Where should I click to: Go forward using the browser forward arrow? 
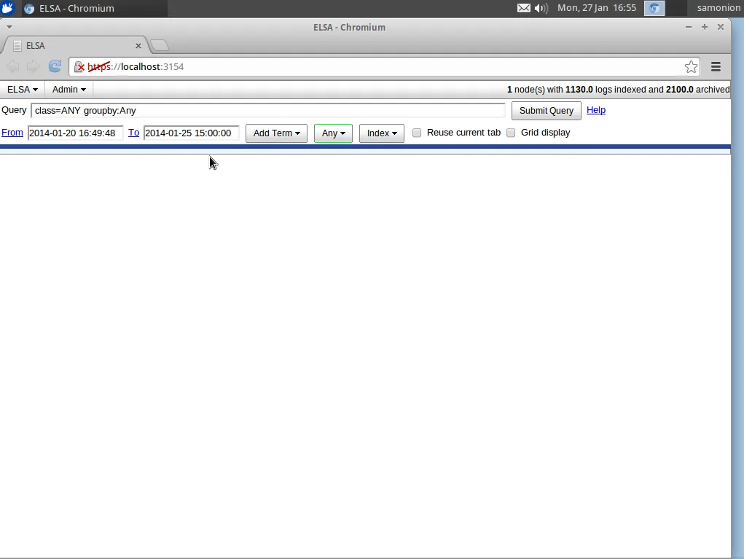[33, 66]
